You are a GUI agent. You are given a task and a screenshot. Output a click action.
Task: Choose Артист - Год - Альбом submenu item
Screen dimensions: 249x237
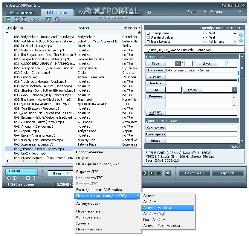(x=167, y=226)
